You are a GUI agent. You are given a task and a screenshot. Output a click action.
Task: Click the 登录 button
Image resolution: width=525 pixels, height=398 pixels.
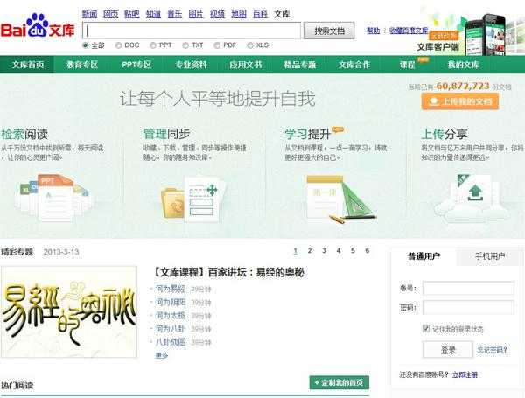point(448,350)
